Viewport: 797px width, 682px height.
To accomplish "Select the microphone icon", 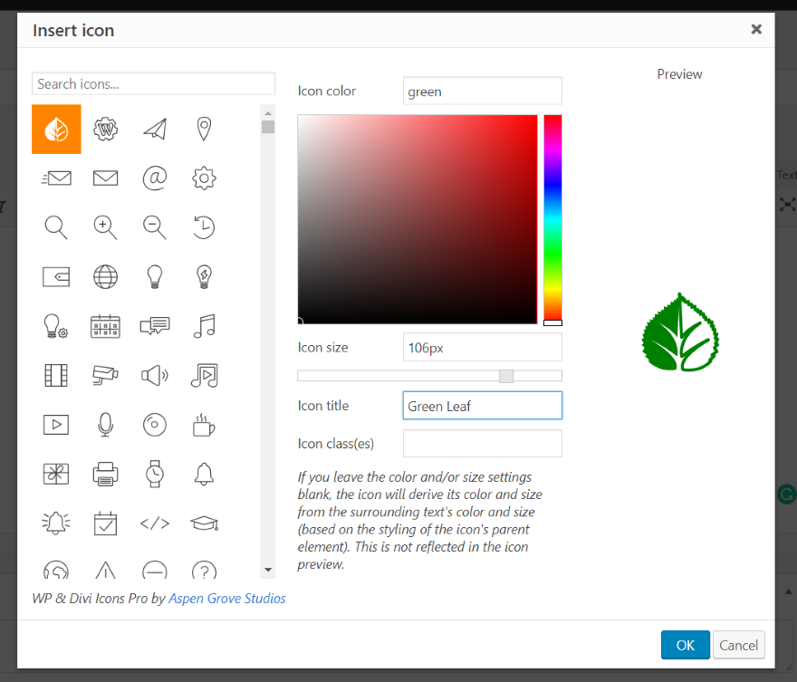I will click(105, 424).
